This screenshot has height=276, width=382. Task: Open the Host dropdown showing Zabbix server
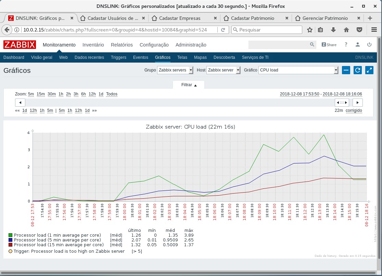pyautogui.click(x=224, y=70)
